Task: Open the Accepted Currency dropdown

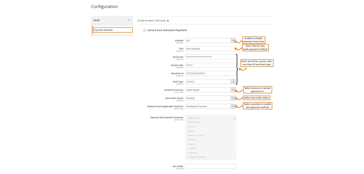Action: click(x=211, y=90)
